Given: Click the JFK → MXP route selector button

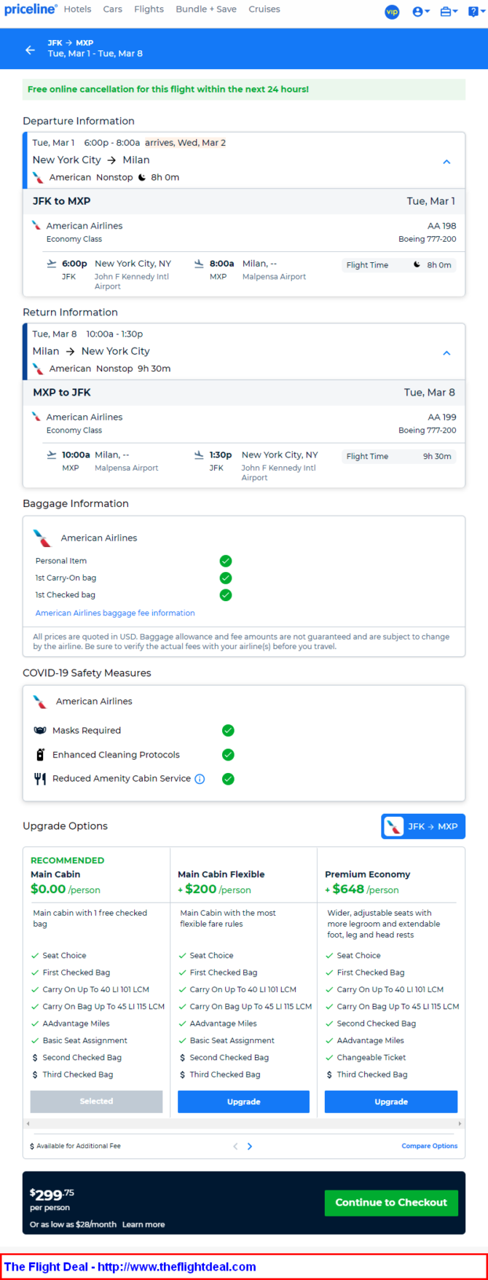Looking at the screenshot, I should (x=423, y=826).
